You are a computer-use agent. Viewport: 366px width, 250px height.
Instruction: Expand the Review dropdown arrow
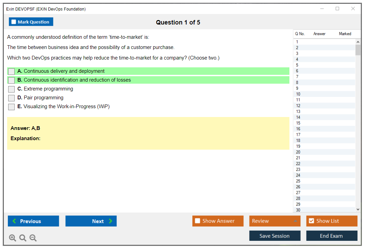(x=295, y=221)
